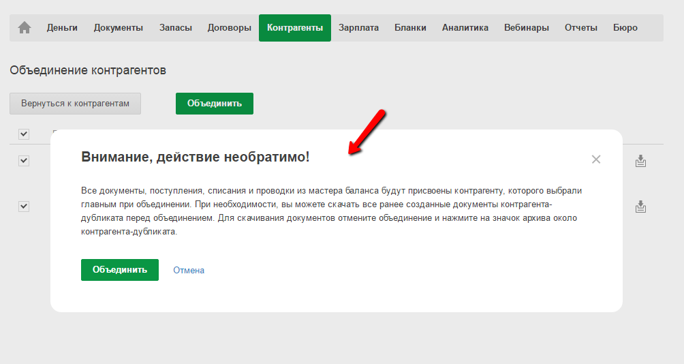This screenshot has width=684, height=364.
Task: Click the Объединить button above the table
Action: tap(214, 104)
